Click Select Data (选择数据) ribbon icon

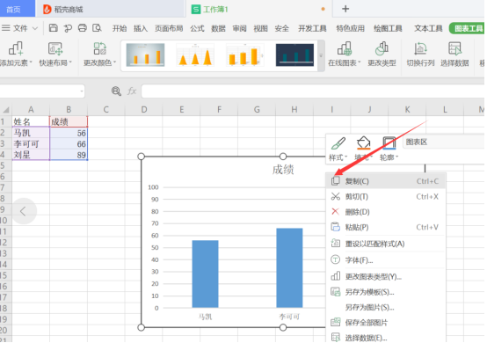click(454, 54)
